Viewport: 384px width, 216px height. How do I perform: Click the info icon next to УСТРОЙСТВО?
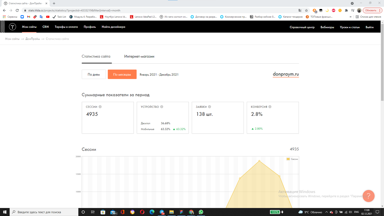(x=162, y=107)
